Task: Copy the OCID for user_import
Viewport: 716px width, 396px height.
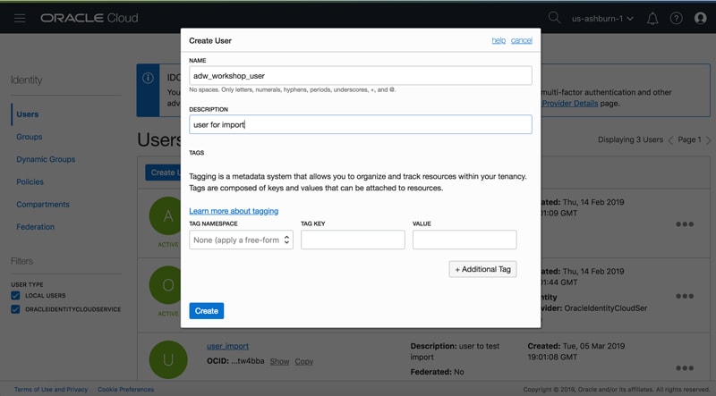Action: [x=303, y=361]
